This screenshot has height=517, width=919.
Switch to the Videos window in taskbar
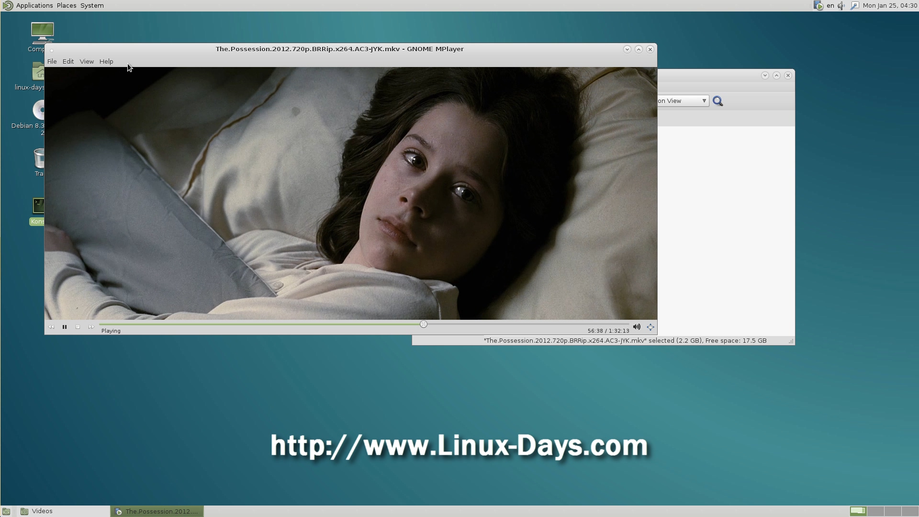64,511
